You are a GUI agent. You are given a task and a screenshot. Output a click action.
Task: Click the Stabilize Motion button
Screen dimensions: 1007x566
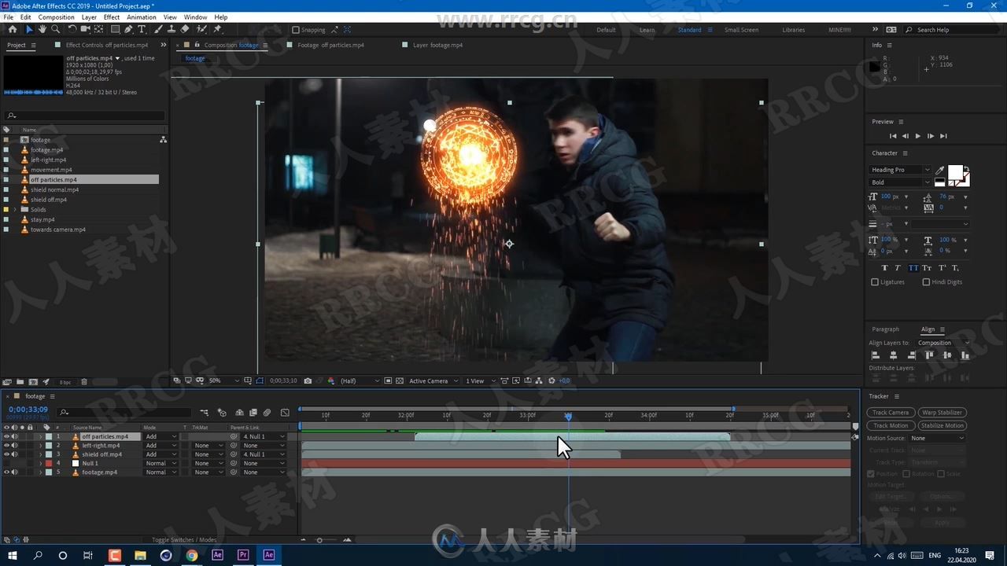pyautogui.click(x=942, y=425)
